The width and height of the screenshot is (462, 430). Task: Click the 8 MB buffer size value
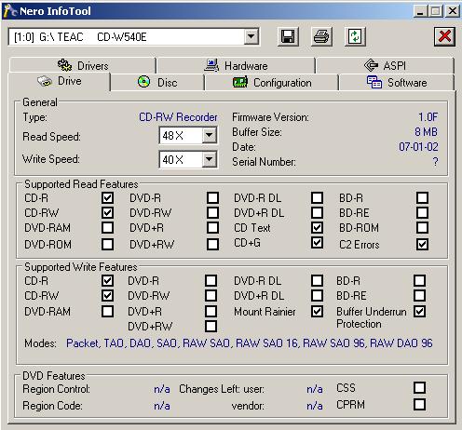click(426, 132)
